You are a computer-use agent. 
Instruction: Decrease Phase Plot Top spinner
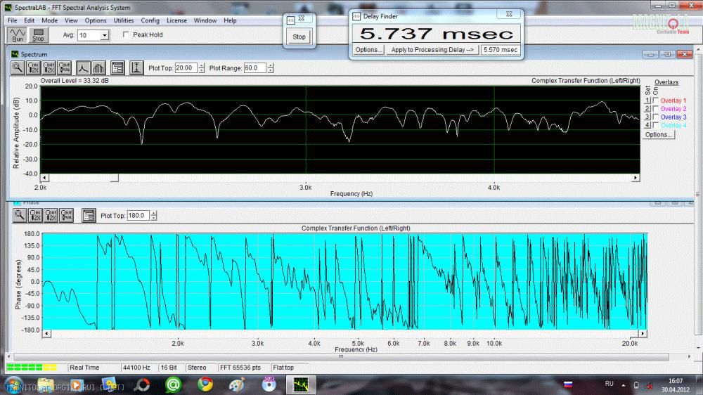pos(154,218)
